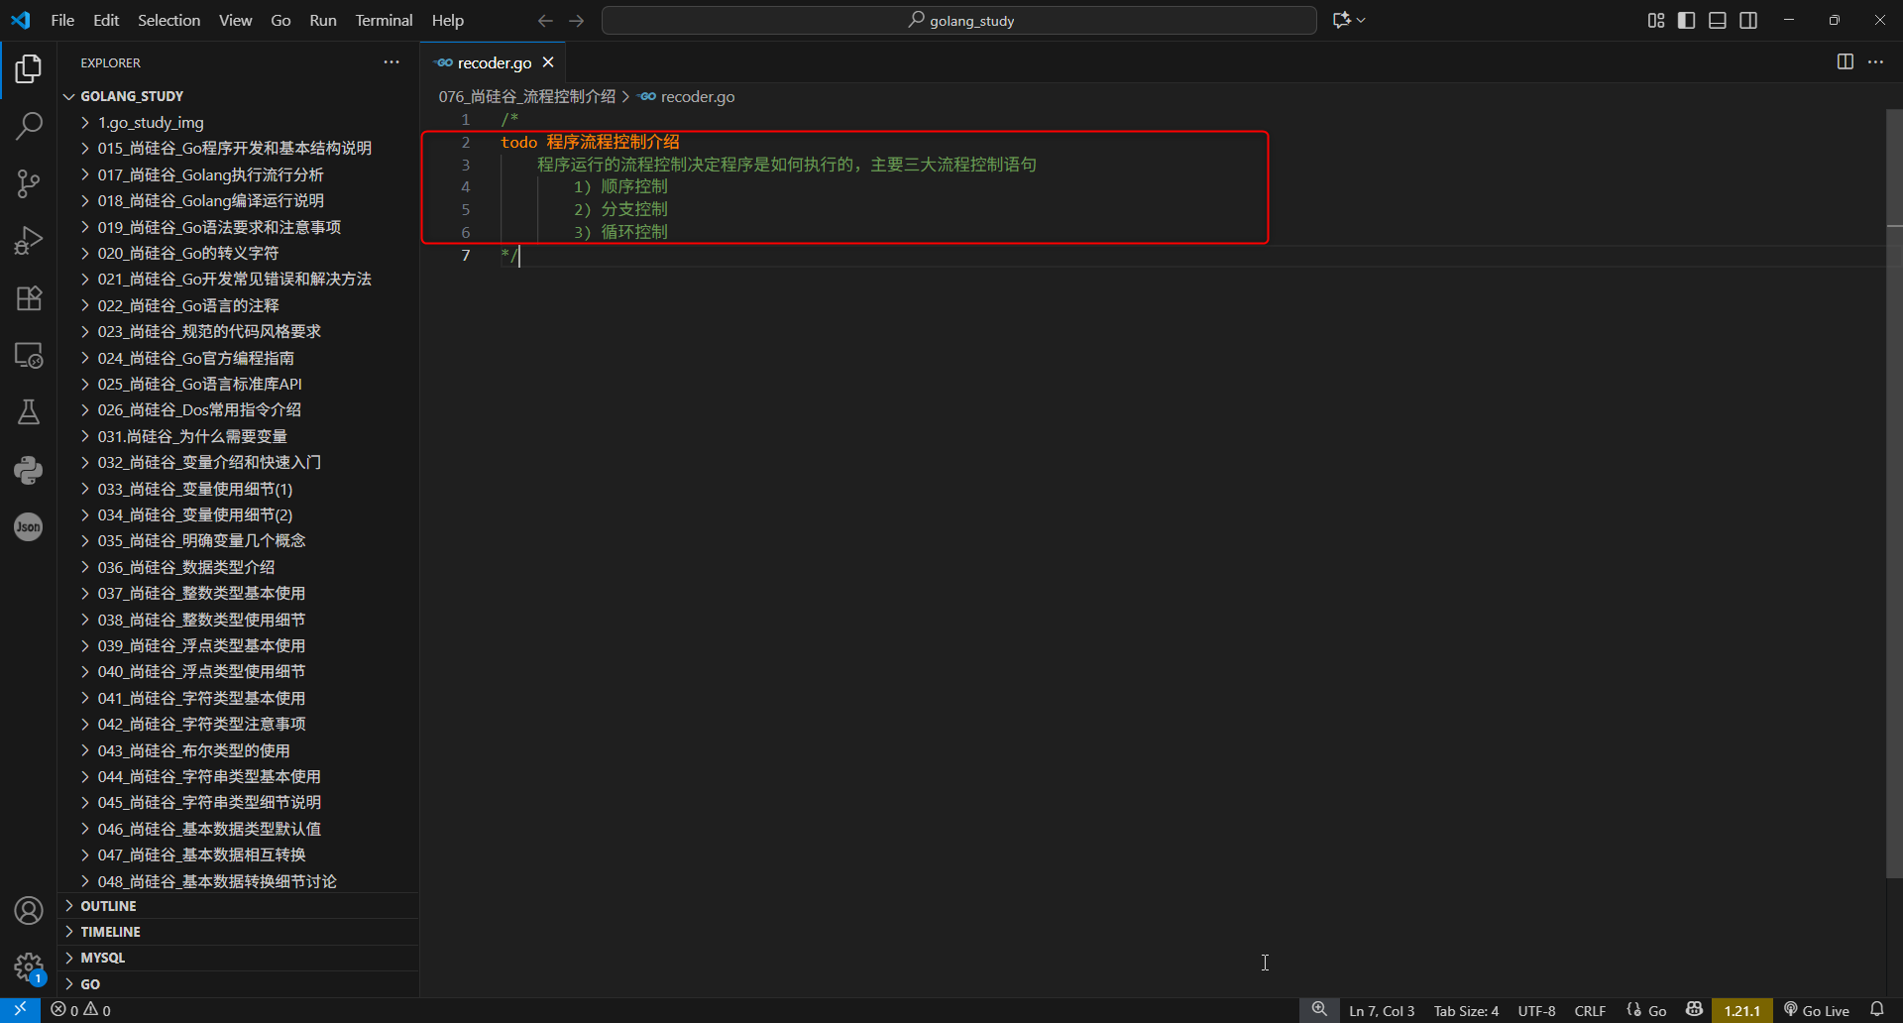Expand the 1.go_study_img folder

point(238,122)
